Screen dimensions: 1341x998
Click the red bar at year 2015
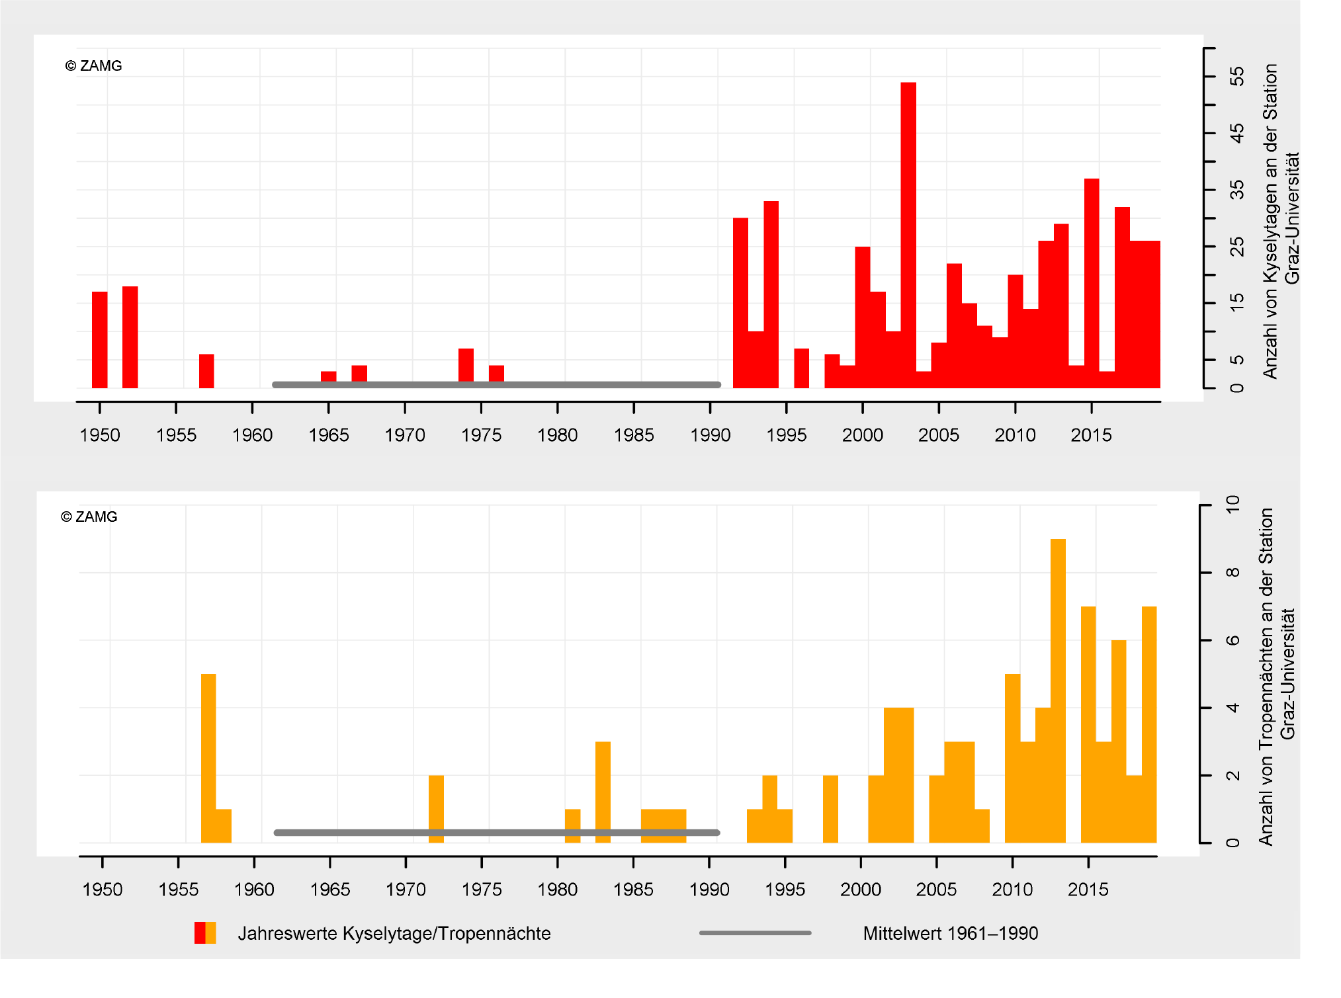[x=1092, y=283]
